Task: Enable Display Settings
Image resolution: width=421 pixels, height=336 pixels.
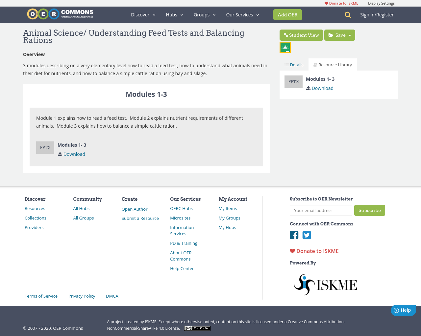Action: [x=381, y=3]
